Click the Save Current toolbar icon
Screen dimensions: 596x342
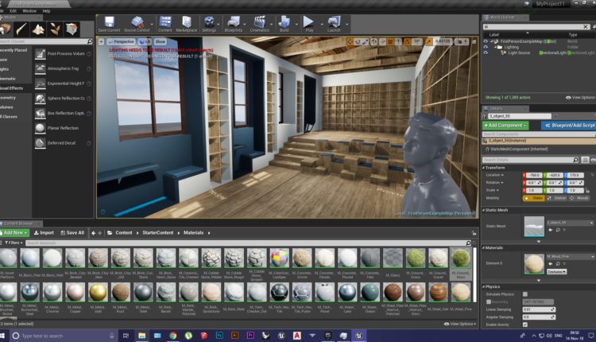coord(109,22)
